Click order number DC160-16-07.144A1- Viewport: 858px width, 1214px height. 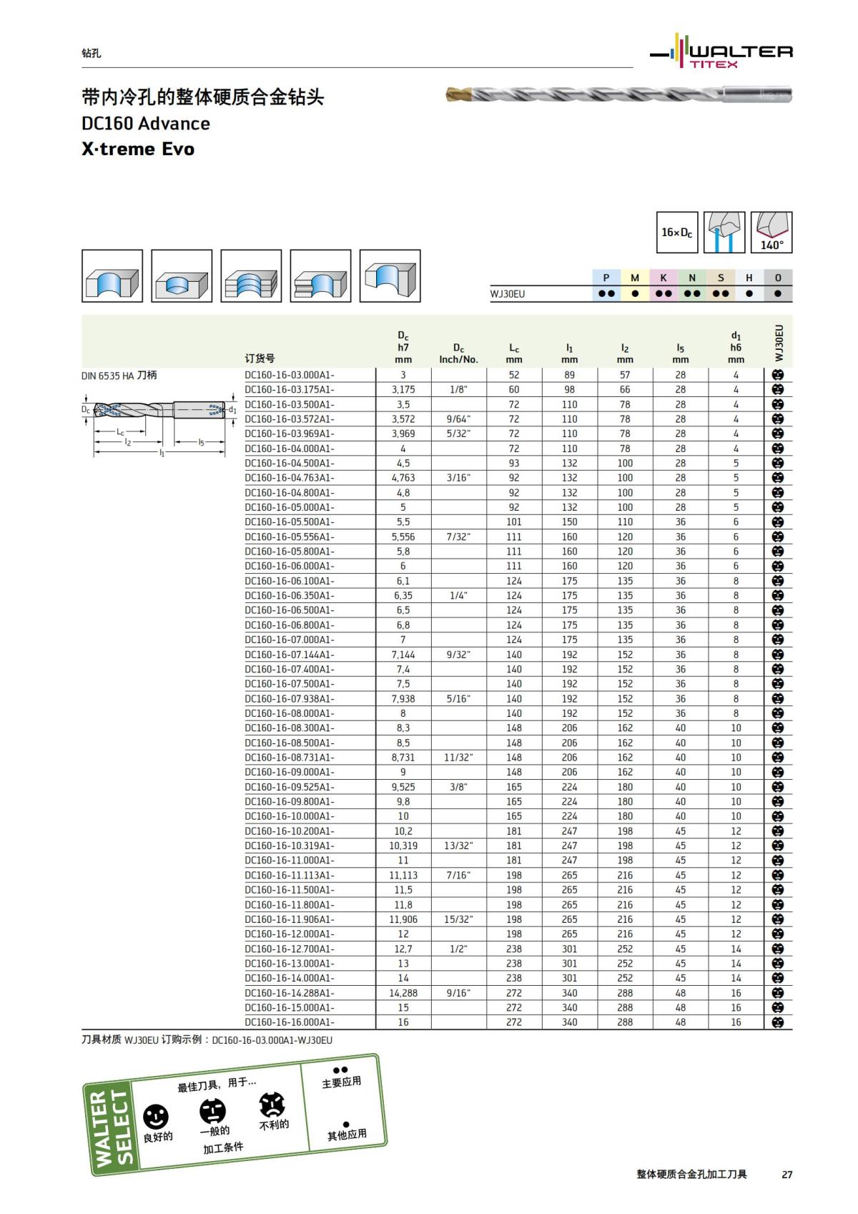pos(290,655)
